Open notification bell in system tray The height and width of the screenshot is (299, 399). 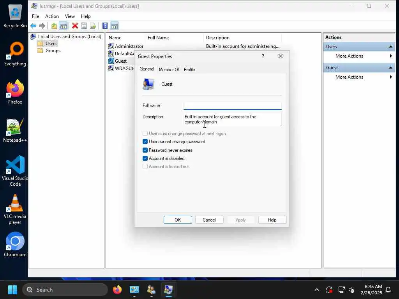click(388, 290)
